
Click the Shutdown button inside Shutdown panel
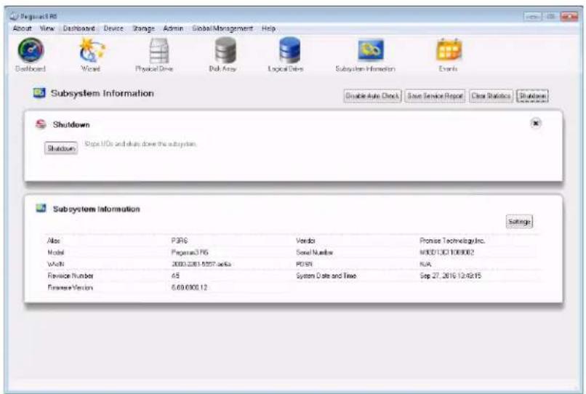click(61, 148)
